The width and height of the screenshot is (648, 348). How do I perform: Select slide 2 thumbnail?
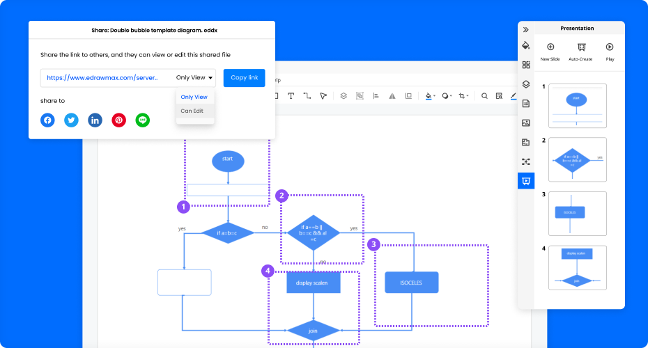point(577,159)
